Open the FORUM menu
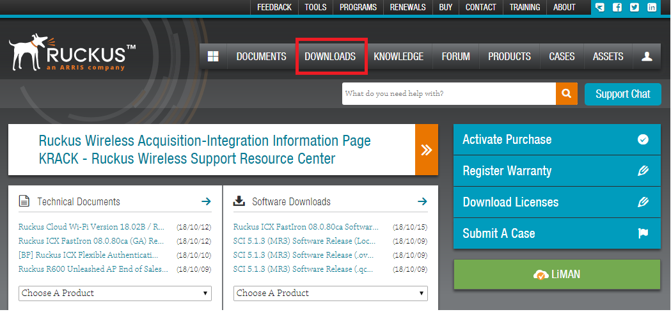This screenshot has height=312, width=671. click(455, 56)
